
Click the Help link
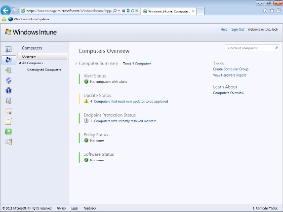(x=224, y=30)
